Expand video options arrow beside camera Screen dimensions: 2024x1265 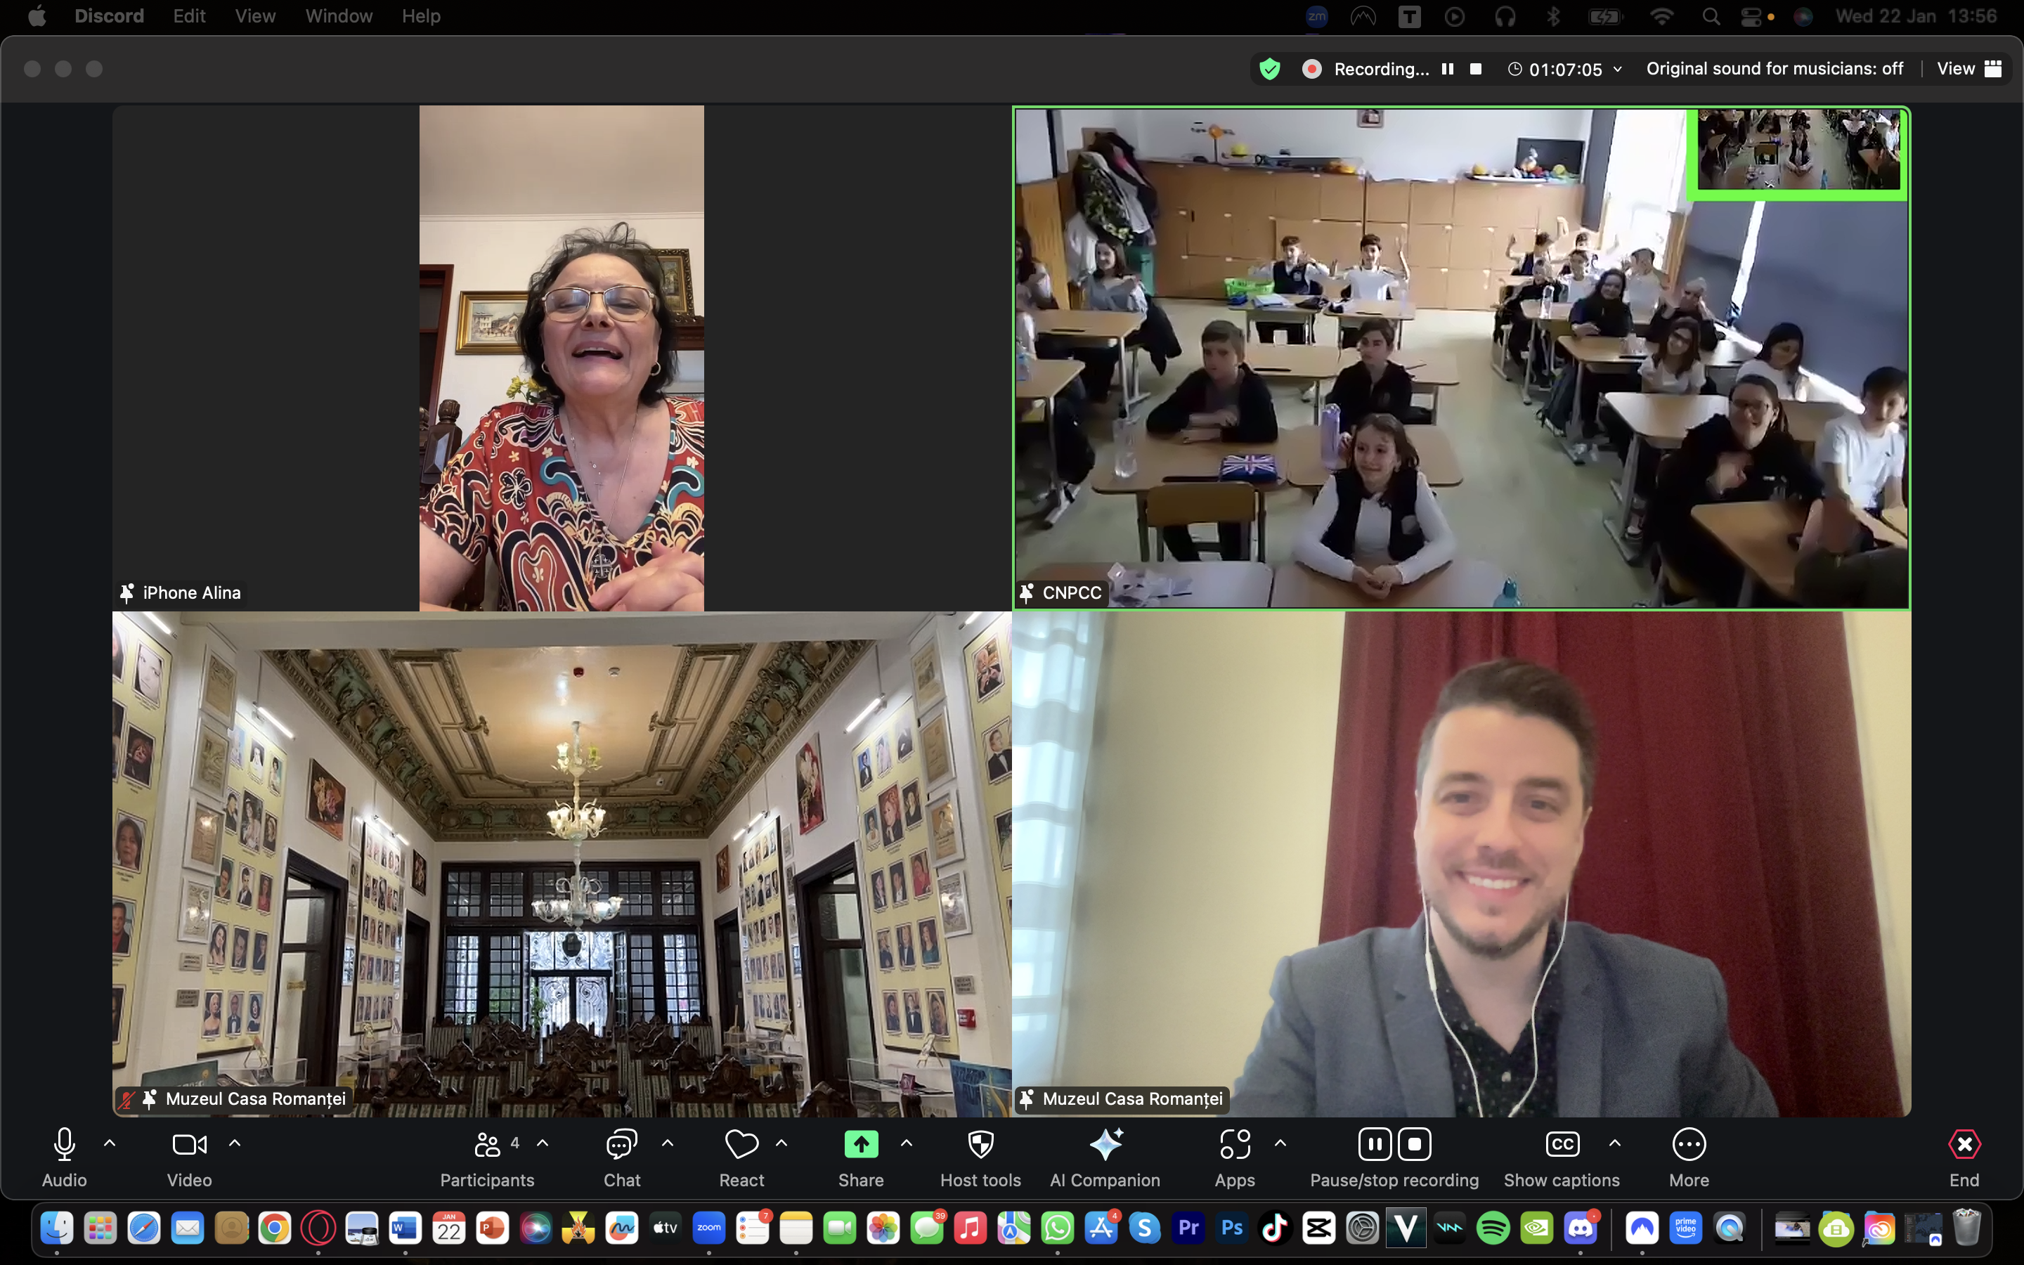click(235, 1143)
